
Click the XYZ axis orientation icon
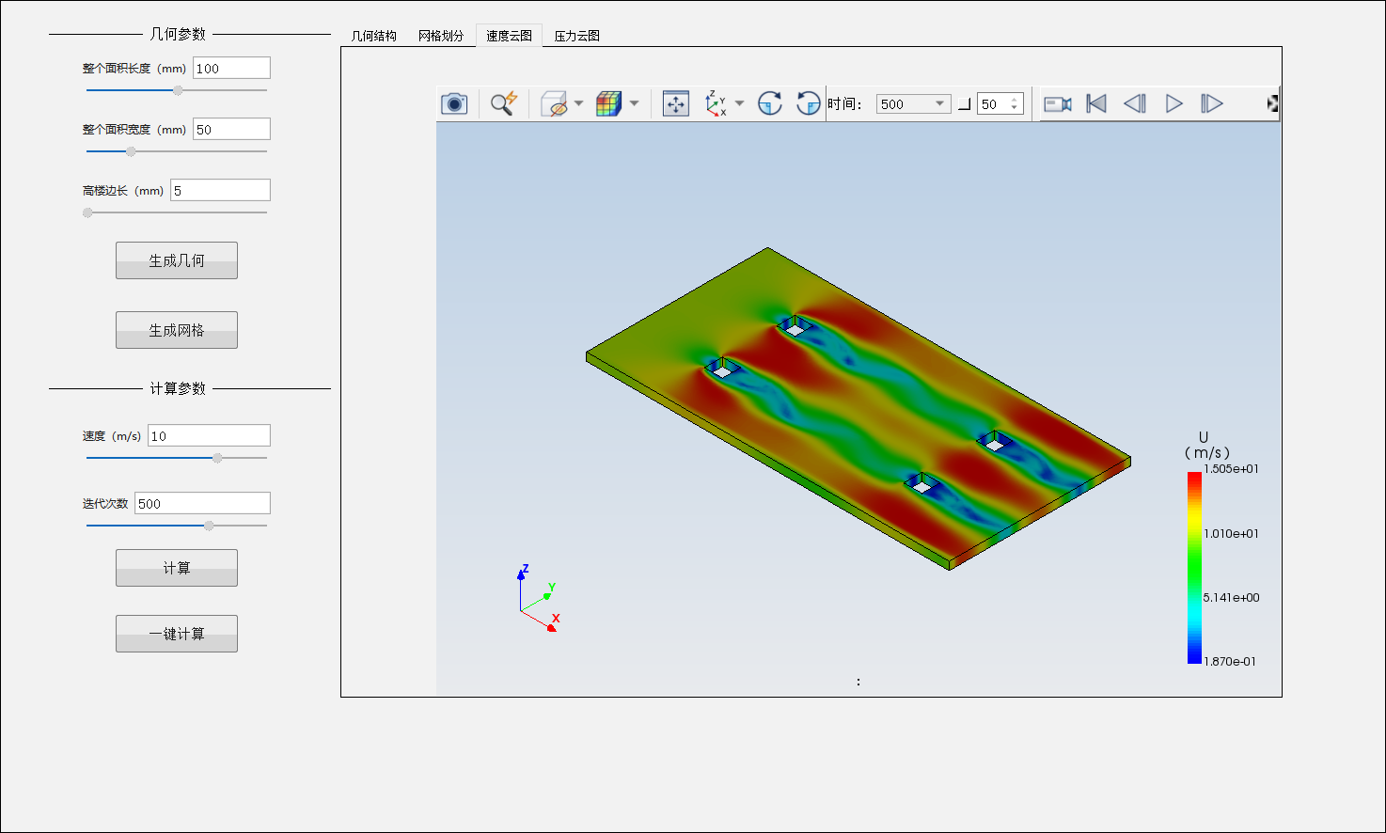pyautogui.click(x=717, y=103)
